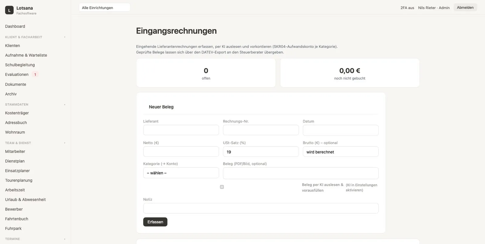Open the Alle Einrichtungen facility selector
Screen dimensions: 485x244
tap(105, 8)
